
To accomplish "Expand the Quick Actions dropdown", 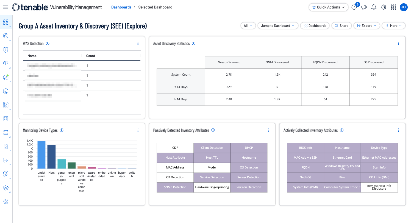I will coord(328,7).
